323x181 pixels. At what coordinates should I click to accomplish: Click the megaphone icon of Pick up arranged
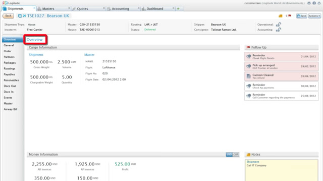click(249, 66)
